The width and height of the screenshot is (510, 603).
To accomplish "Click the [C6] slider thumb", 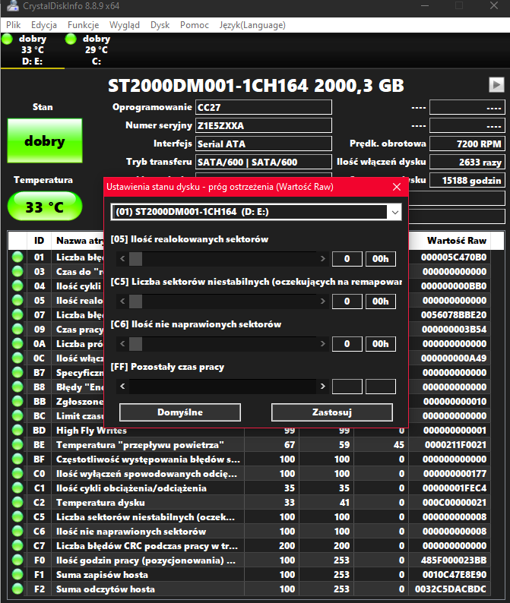I will pos(135,344).
